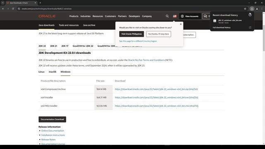This screenshot has height=149, width=265.
Task: Switch to the JDK 17 tab
Action: point(65,46)
